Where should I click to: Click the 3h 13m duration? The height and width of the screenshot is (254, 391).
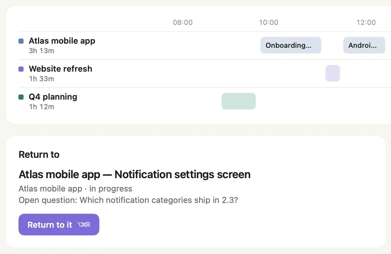tap(41, 51)
